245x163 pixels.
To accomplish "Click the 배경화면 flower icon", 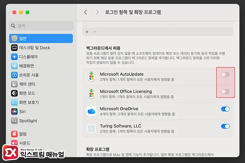I will (x=14, y=66).
